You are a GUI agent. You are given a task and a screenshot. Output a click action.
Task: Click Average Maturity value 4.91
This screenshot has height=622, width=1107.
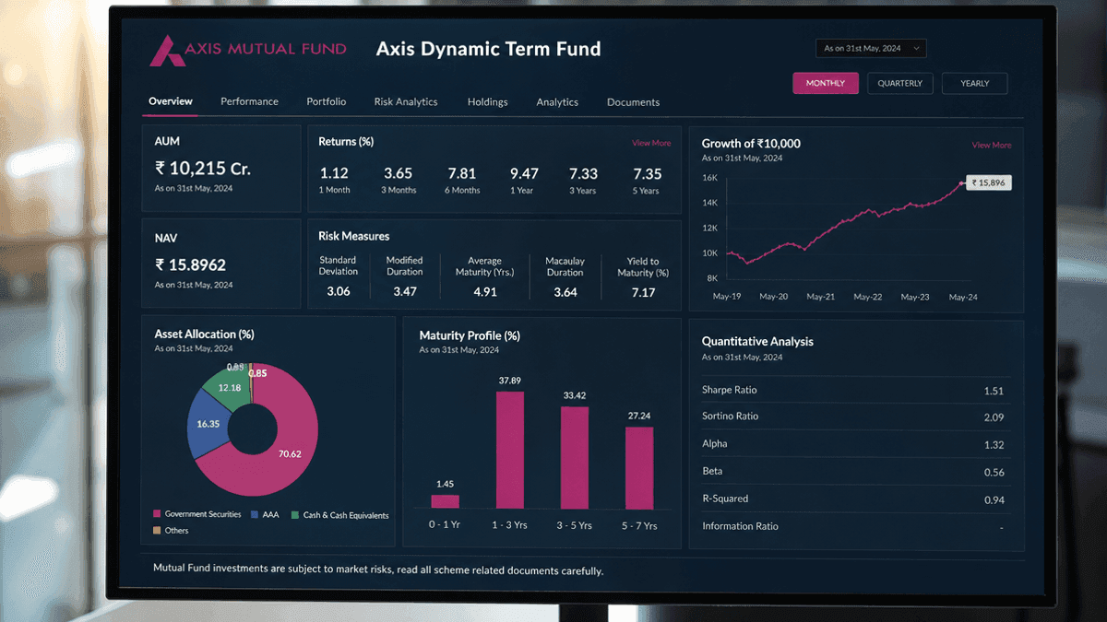pyautogui.click(x=485, y=292)
